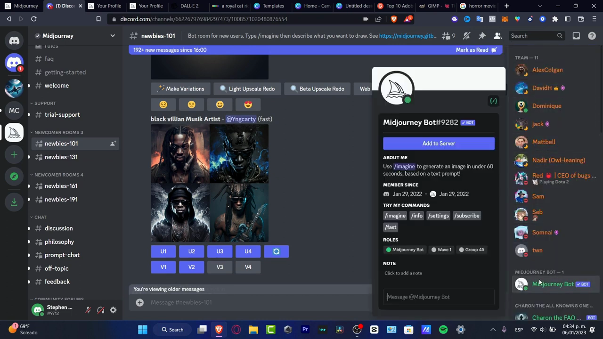This screenshot has width=603, height=339.
Task: Toggle headphones deafen in user panel
Action: (100, 310)
